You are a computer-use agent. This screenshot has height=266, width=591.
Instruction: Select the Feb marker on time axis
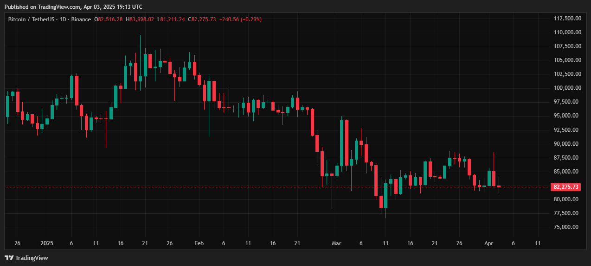(199, 243)
